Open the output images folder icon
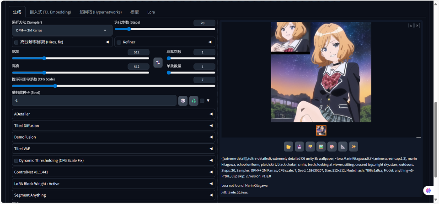439x204 pixels. (289, 146)
